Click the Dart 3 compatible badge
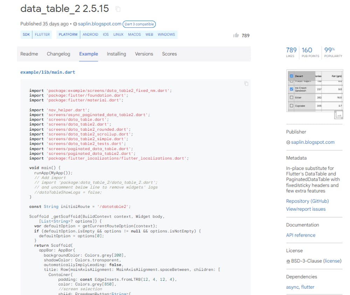This screenshot has width=350, height=295. pos(139,24)
